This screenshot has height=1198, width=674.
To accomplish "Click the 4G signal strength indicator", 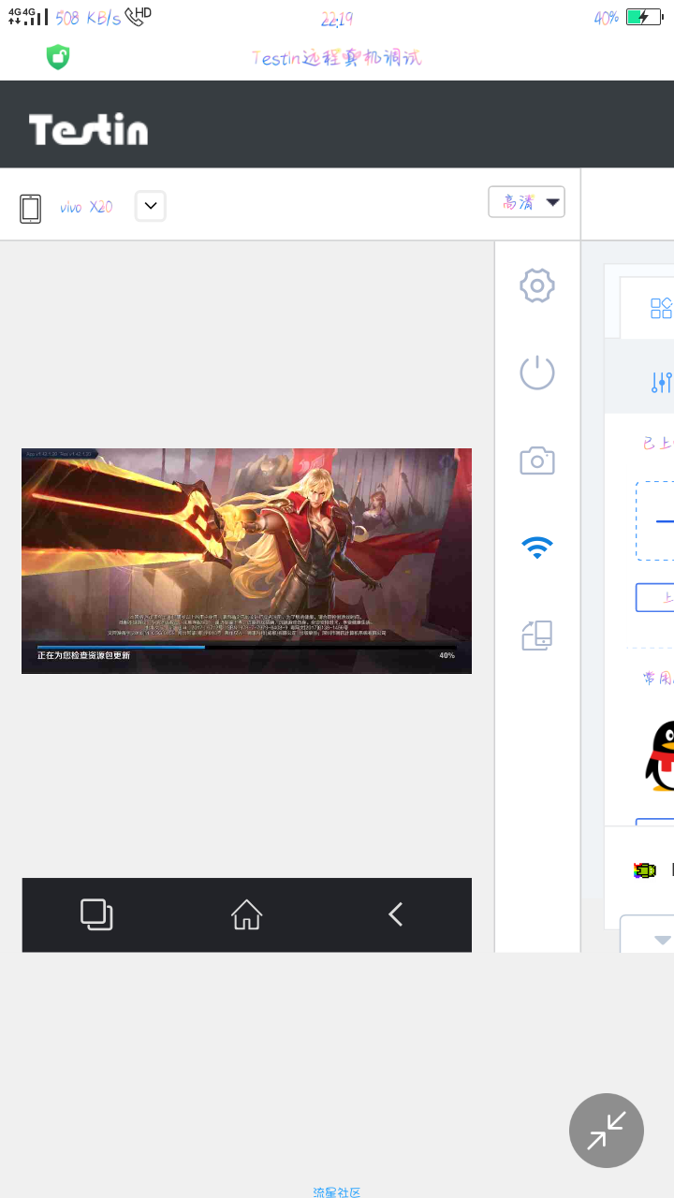I will pos(27,17).
